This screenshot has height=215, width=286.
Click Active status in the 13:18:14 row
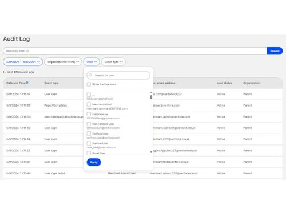point(221,94)
